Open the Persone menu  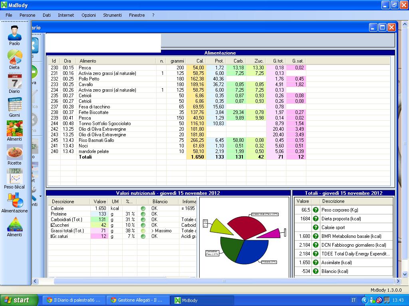click(x=28, y=15)
